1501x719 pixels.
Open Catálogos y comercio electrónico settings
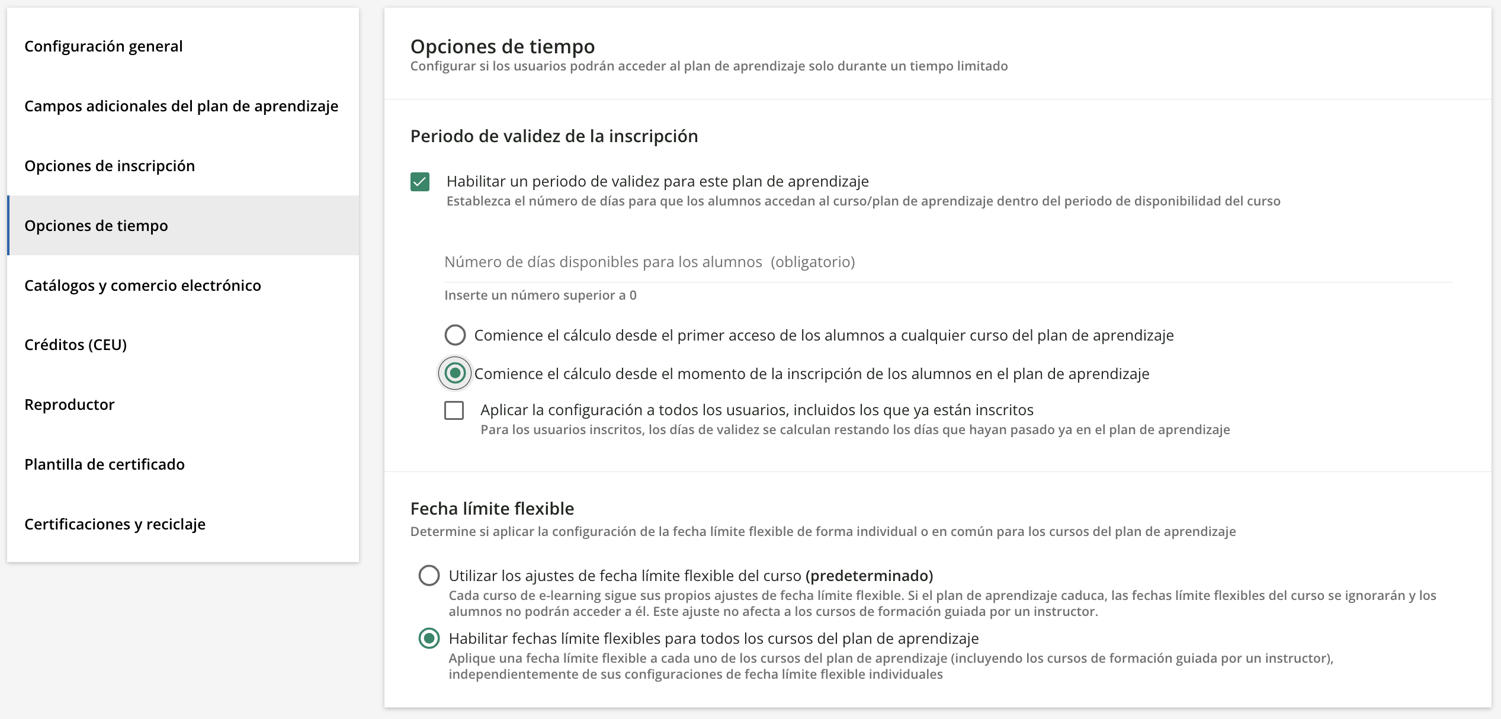tap(142, 285)
